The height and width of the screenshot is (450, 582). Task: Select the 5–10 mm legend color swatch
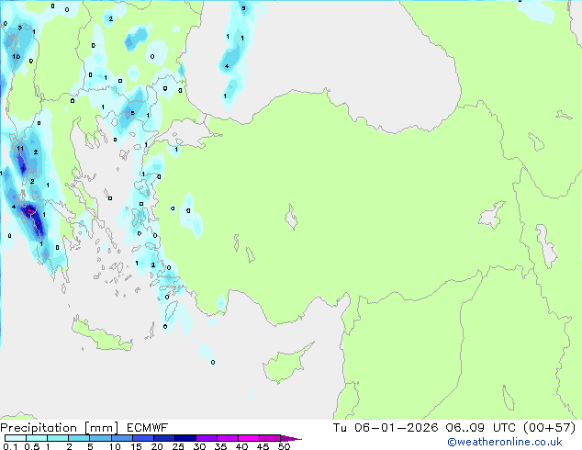[100, 438]
